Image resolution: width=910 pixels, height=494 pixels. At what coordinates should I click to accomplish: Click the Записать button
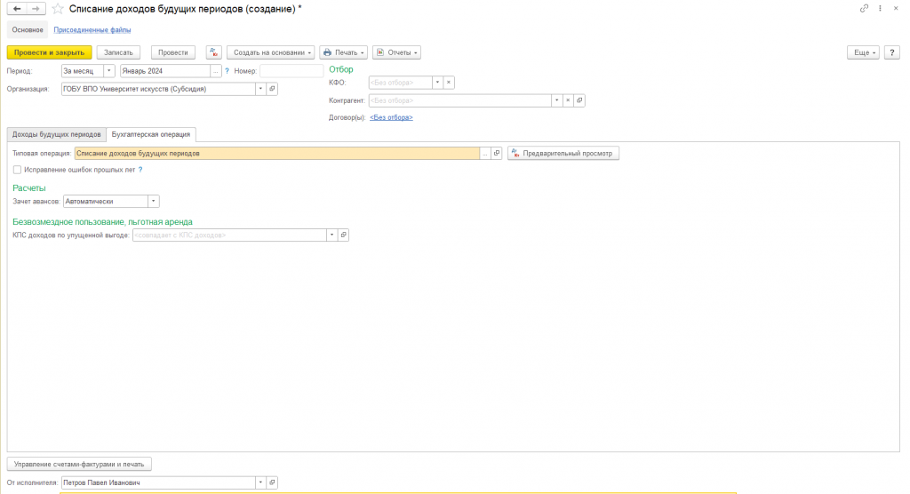tap(118, 52)
